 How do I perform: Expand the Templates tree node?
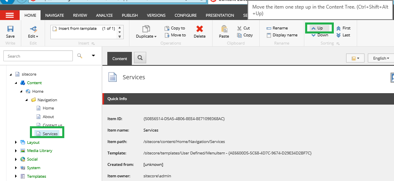pos(16,176)
